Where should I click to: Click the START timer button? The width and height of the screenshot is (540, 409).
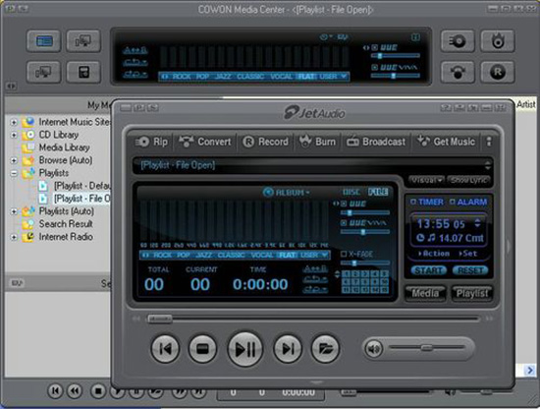(428, 270)
